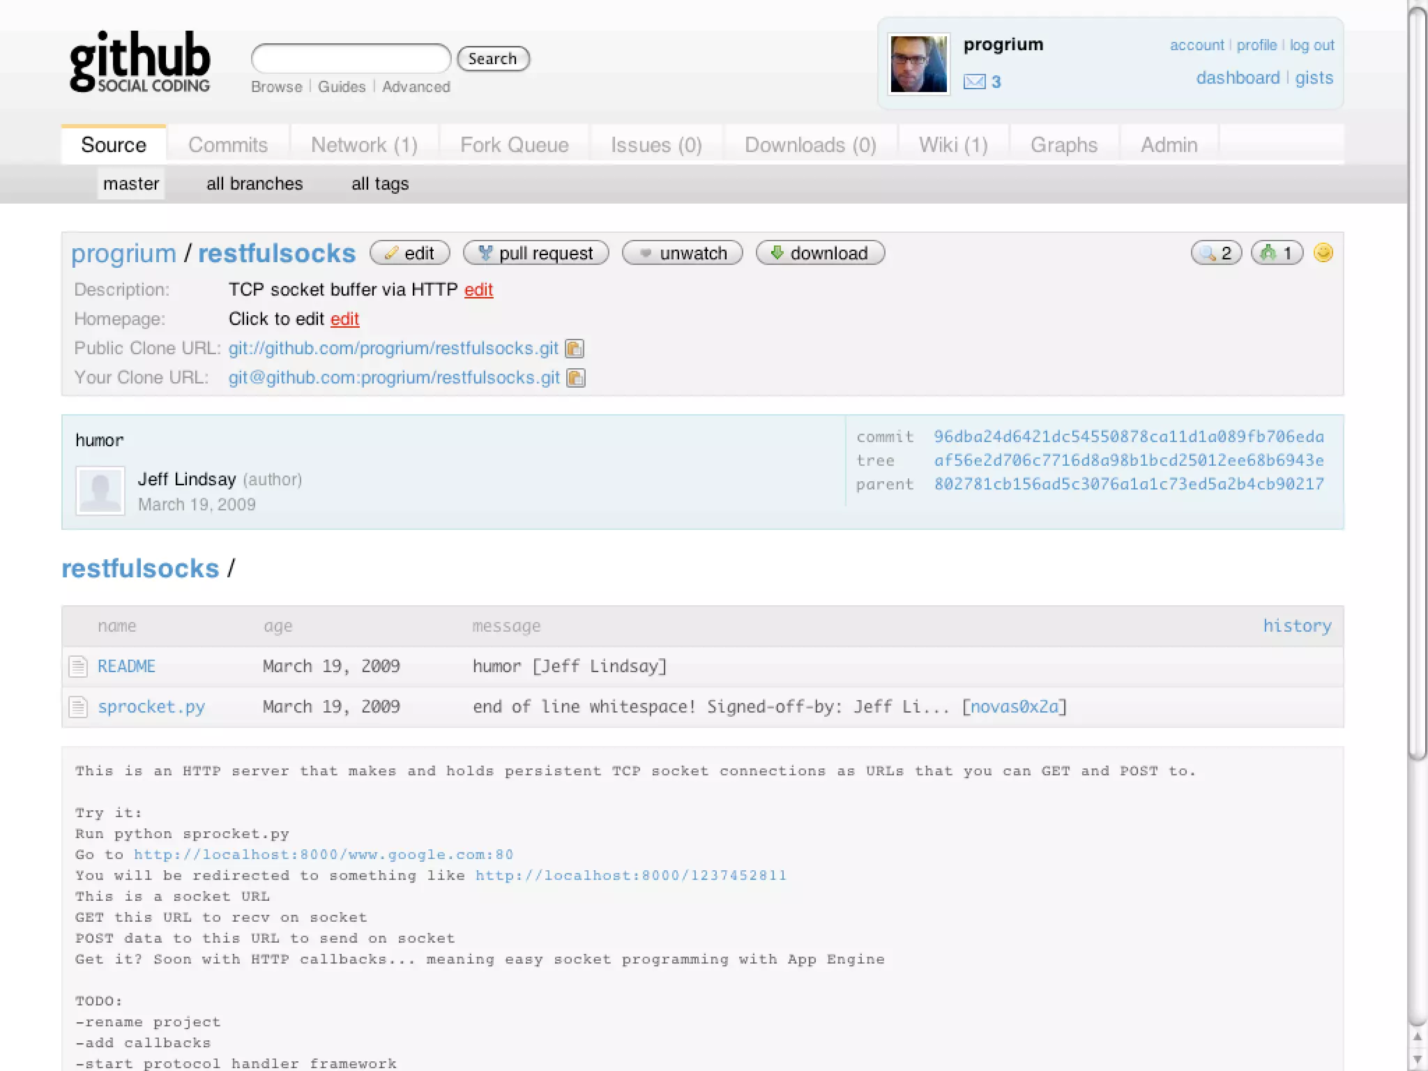The width and height of the screenshot is (1428, 1071).
Task: Click the pull request button
Action: tap(536, 252)
